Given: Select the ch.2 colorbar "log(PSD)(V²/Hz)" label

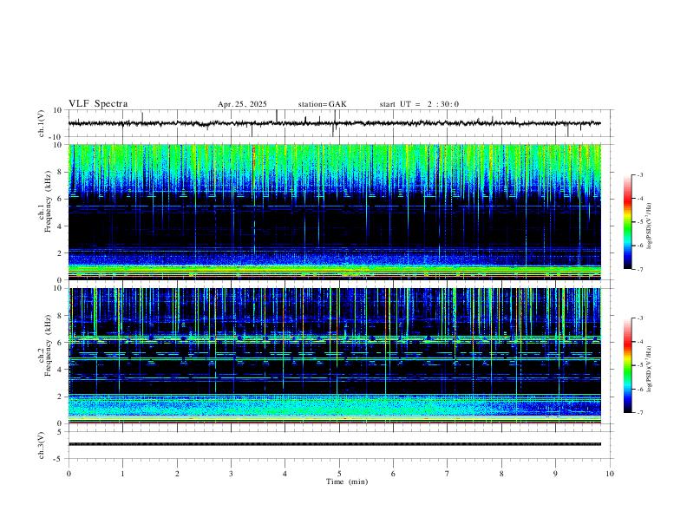Looking at the screenshot, I should [x=649, y=369].
